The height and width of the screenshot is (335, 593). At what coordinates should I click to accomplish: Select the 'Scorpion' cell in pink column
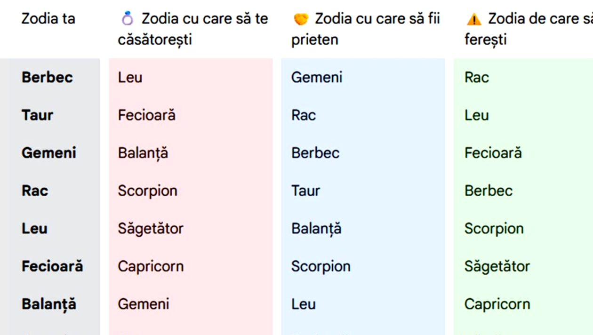[147, 191]
